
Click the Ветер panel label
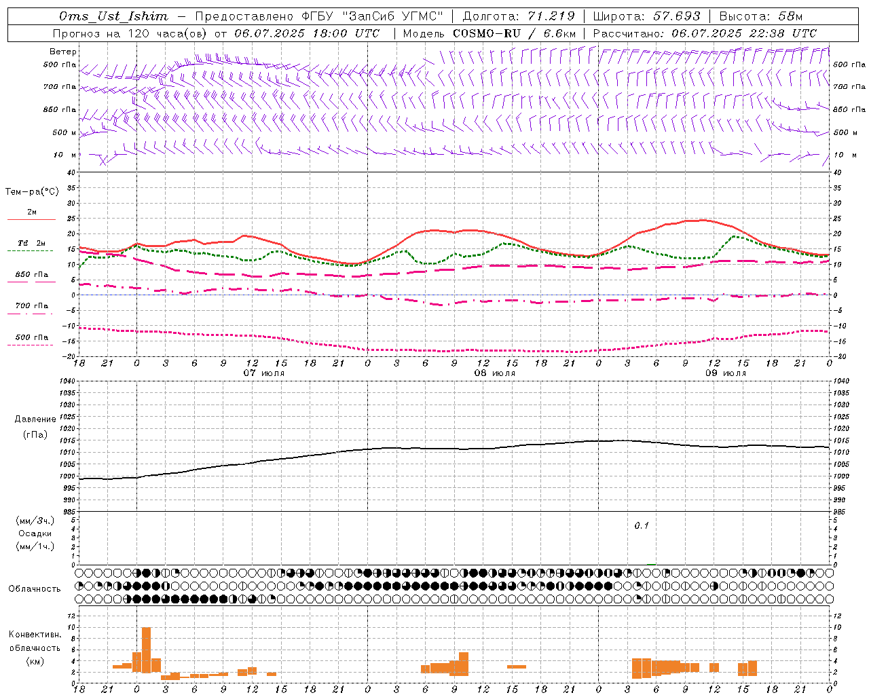pyautogui.click(x=63, y=52)
